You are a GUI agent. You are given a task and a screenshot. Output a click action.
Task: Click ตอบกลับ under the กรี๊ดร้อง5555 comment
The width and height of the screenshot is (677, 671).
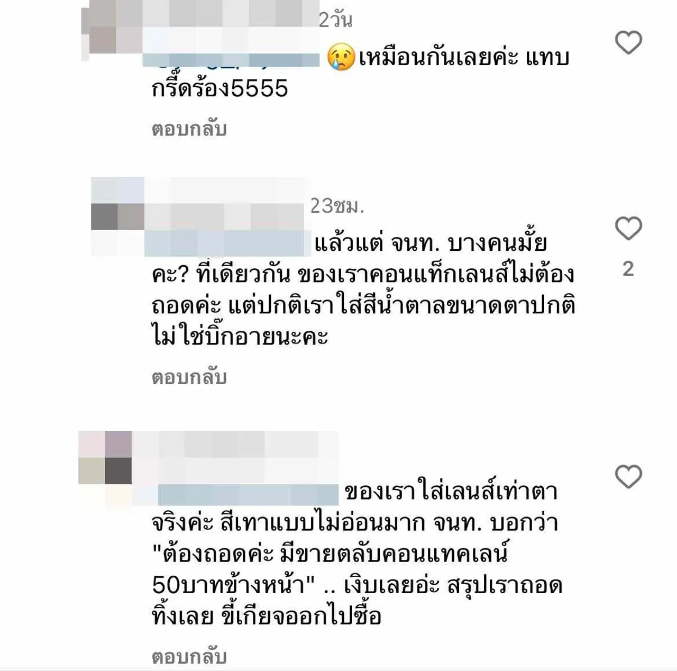tap(189, 129)
